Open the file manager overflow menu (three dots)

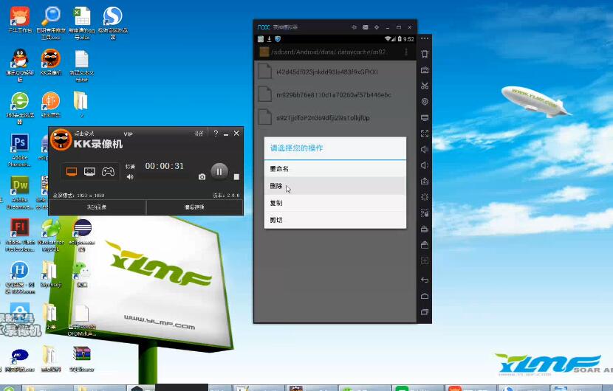point(406,52)
